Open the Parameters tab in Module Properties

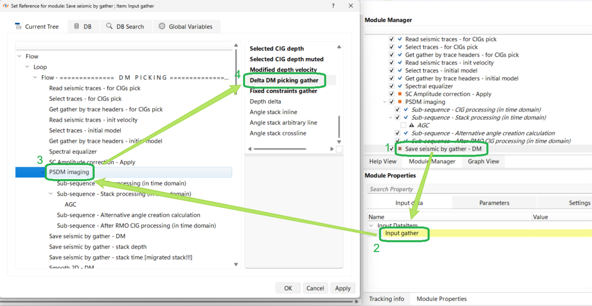tap(494, 203)
